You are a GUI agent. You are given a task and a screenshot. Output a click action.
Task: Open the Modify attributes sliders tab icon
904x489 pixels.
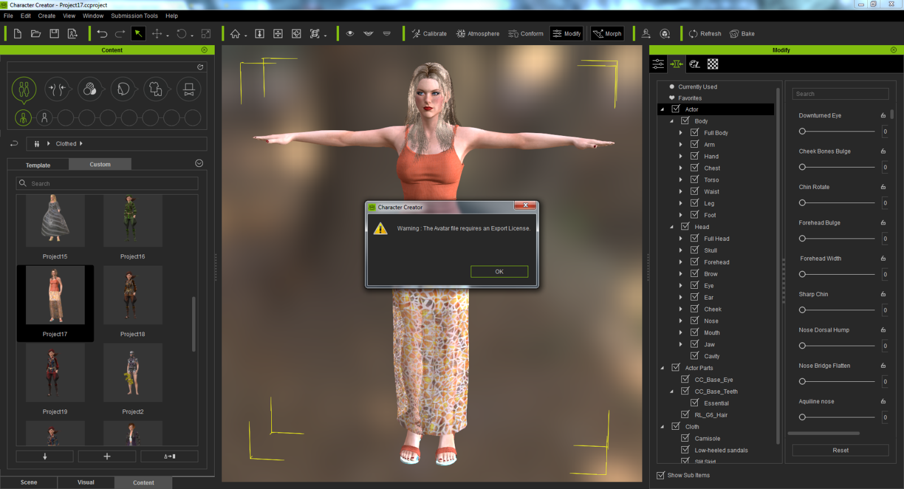click(658, 64)
